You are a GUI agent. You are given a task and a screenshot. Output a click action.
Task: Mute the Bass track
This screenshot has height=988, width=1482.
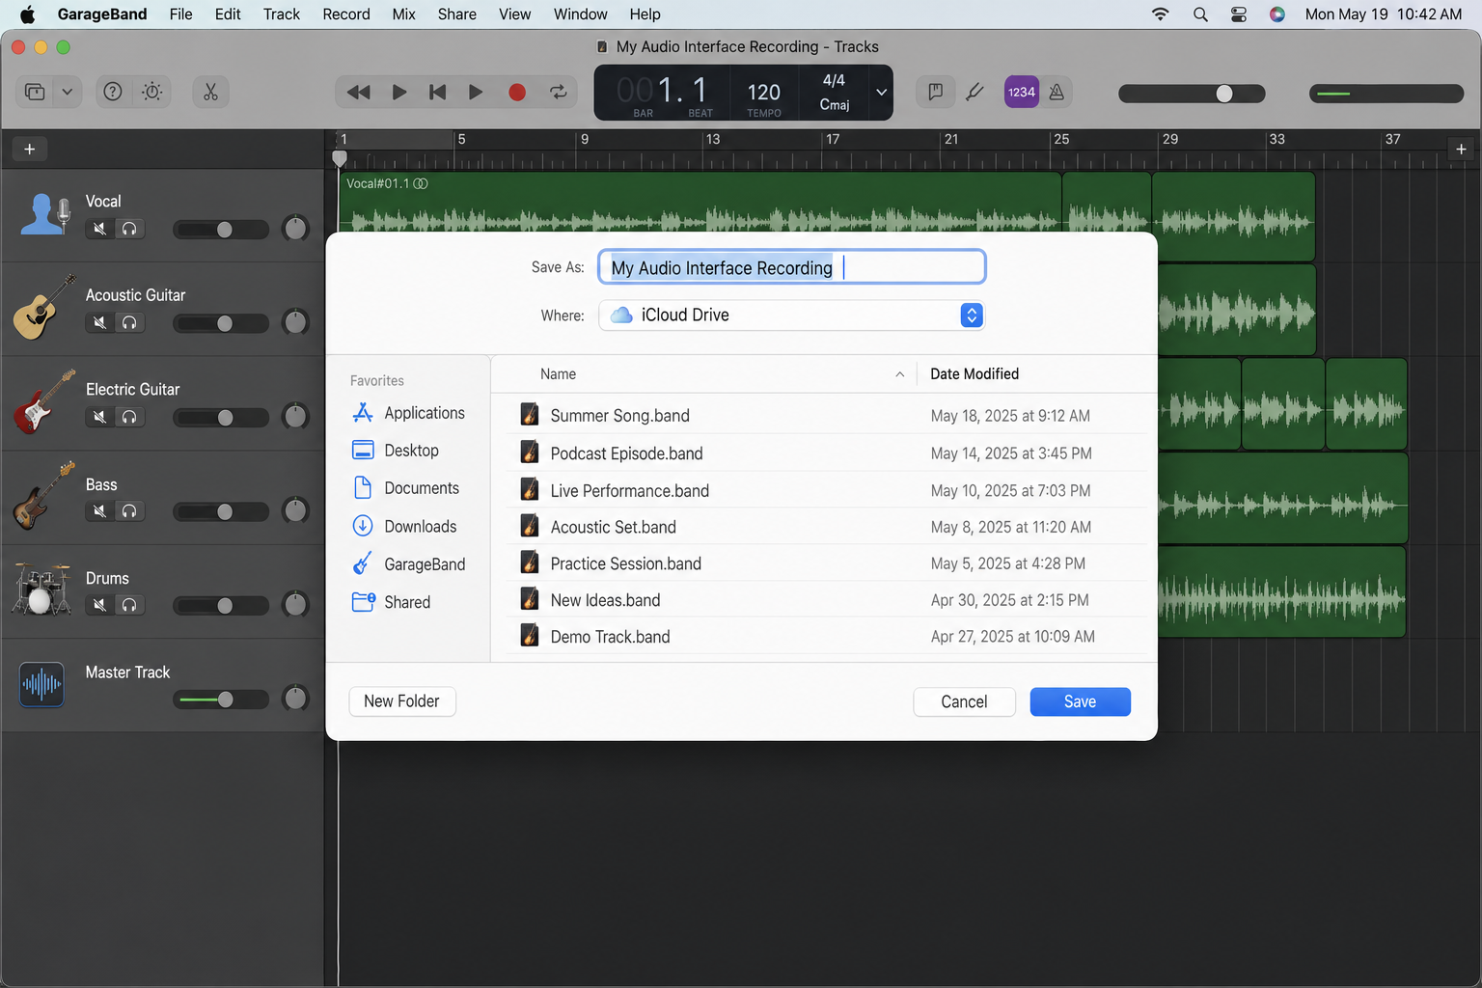99,510
